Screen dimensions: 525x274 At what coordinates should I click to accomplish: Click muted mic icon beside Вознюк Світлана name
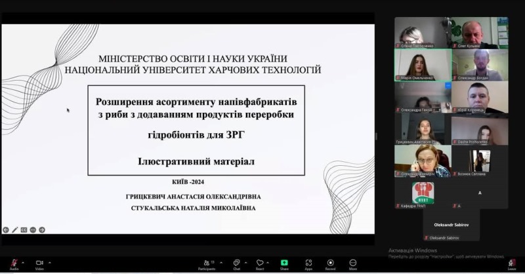[455, 174]
